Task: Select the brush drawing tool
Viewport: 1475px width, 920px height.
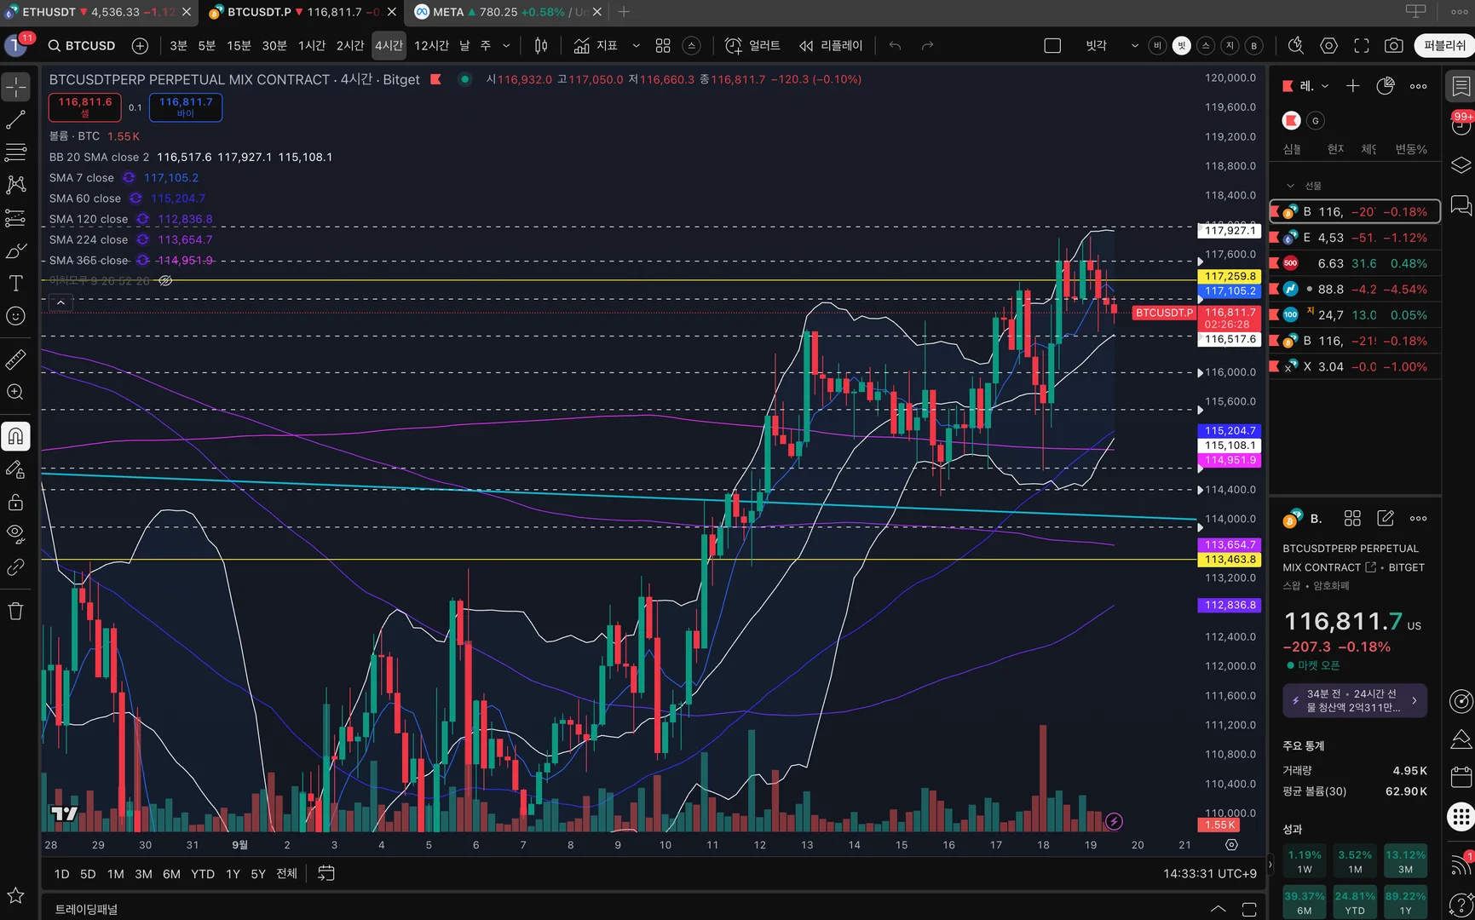Action: 16,250
